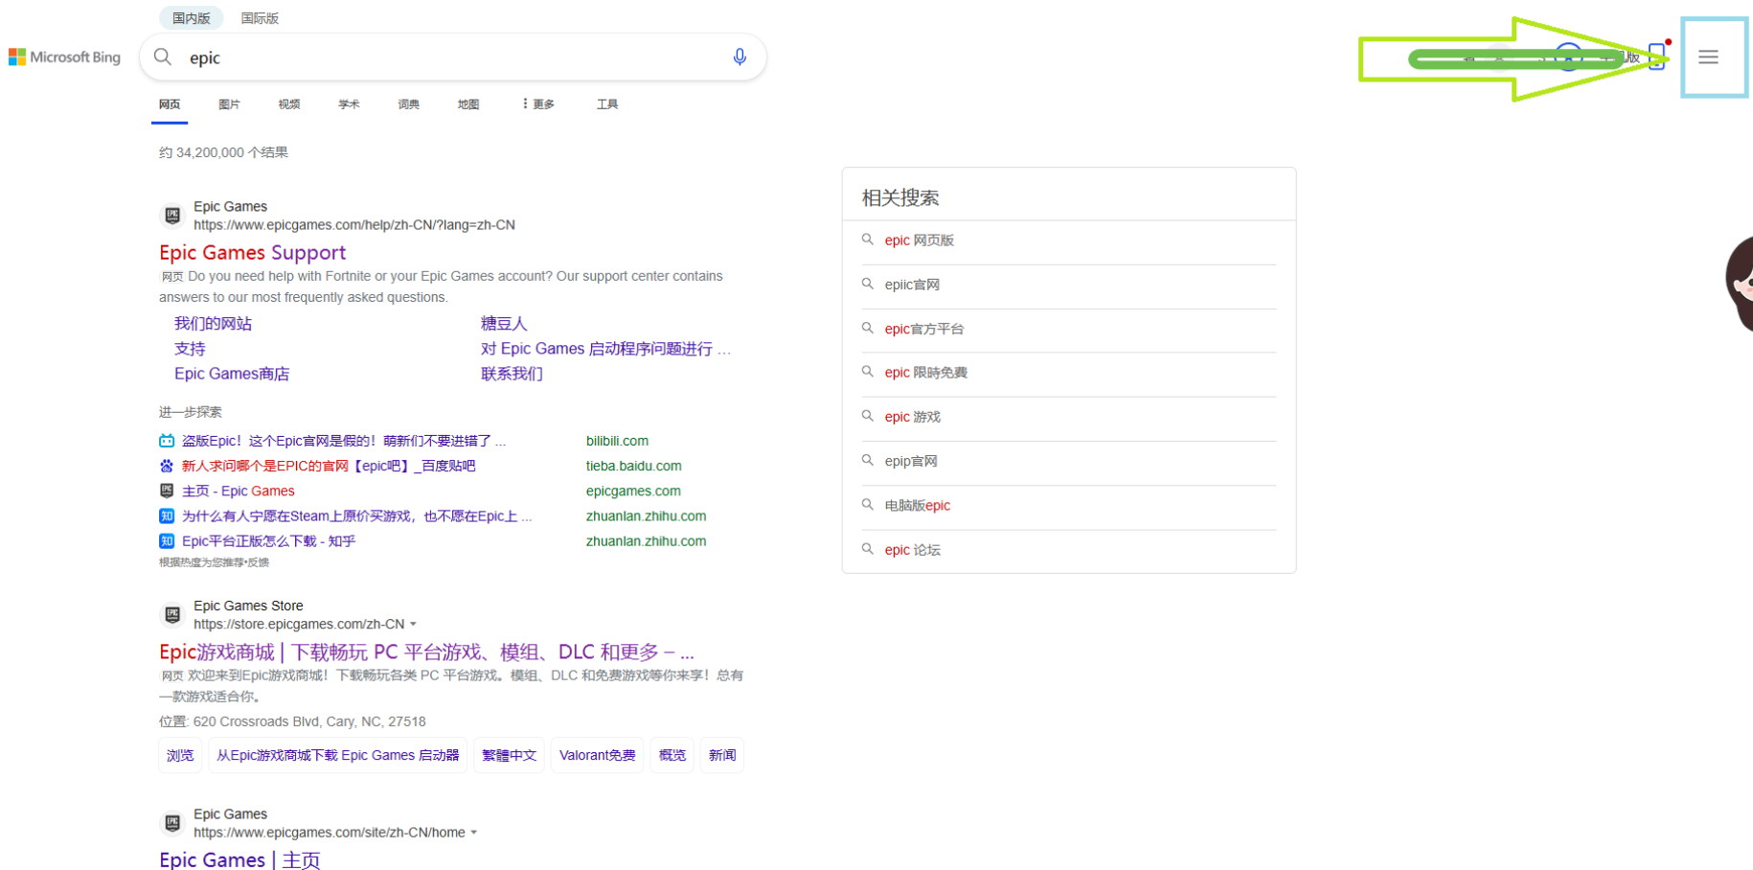The image size is (1753, 870).
Task: Click 反馈 link under recommendations
Action: 259,562
